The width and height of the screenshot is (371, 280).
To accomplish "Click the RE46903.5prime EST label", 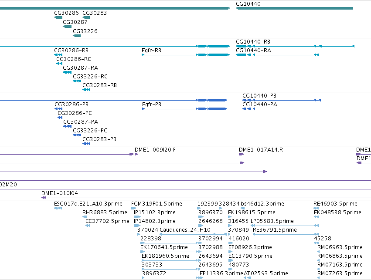I will (336, 204).
